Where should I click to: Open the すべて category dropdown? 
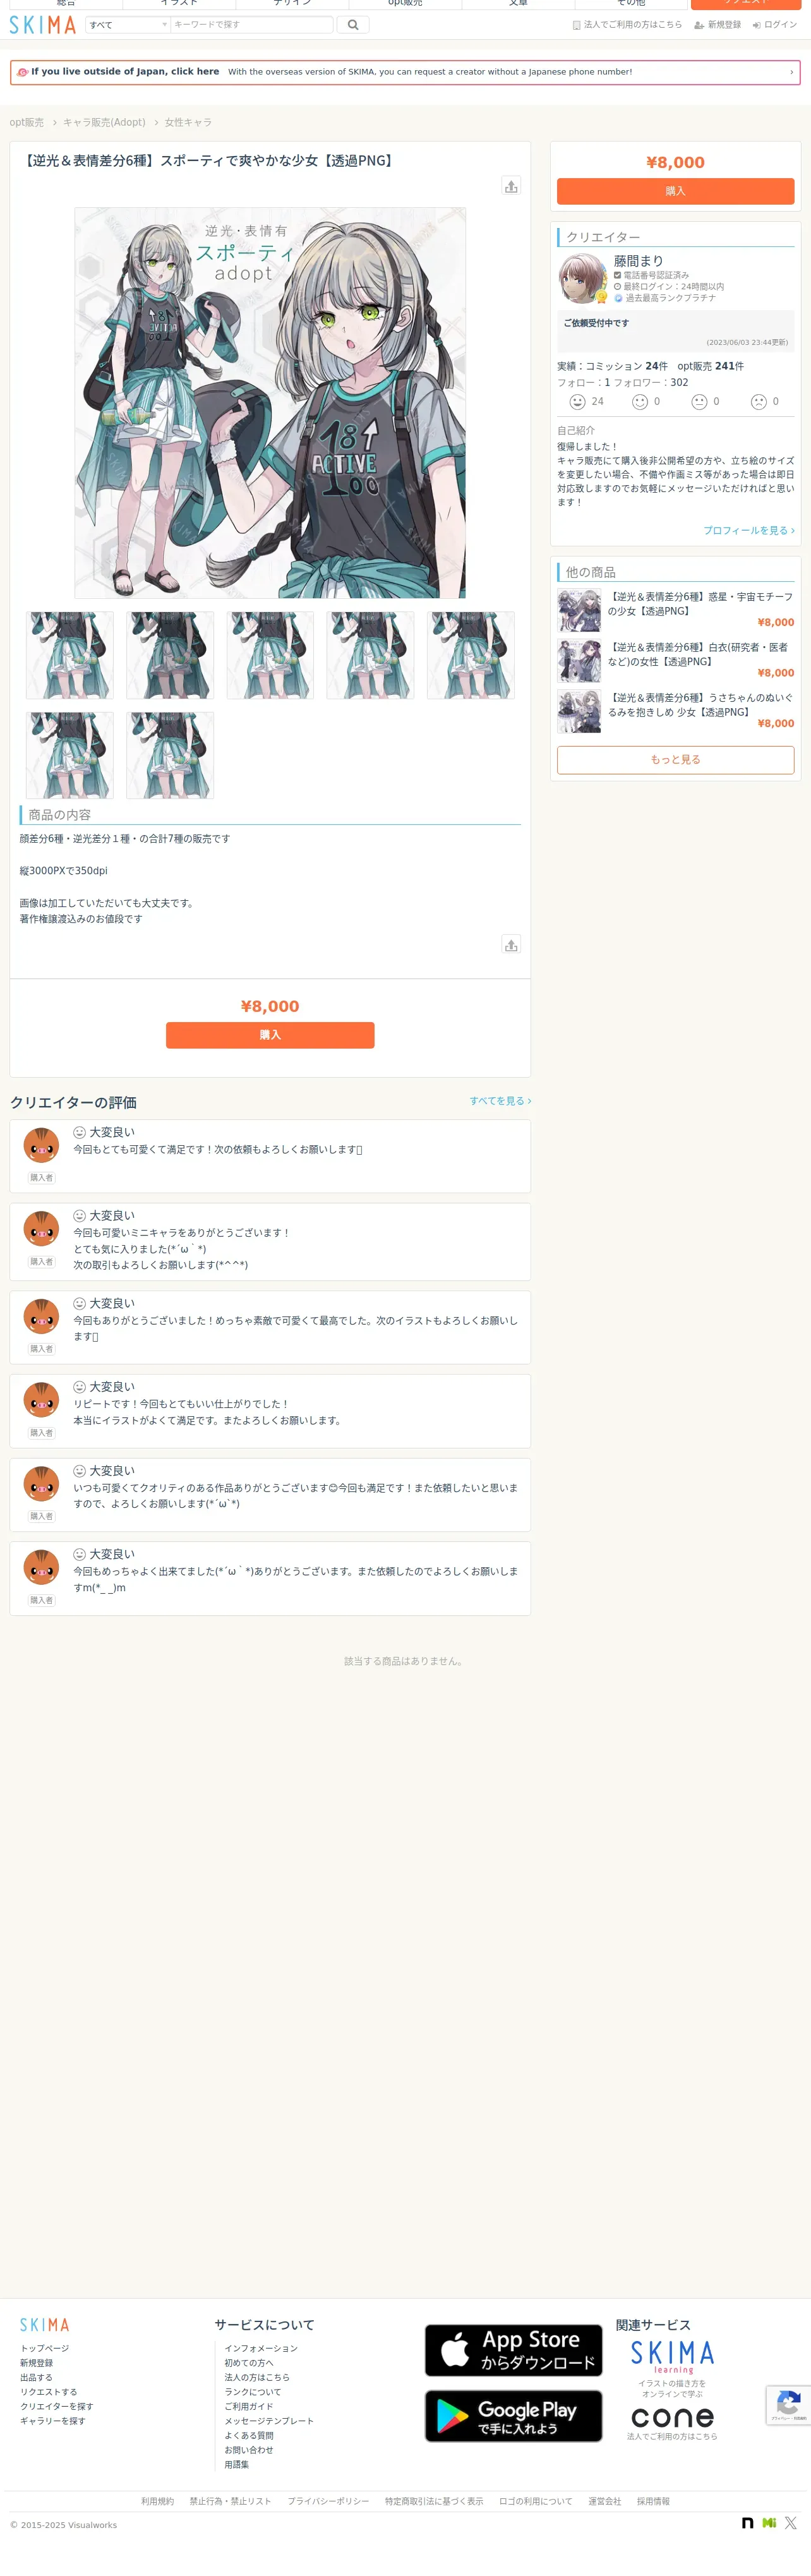[x=128, y=25]
